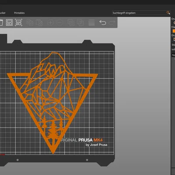Switch to the Printables tab
The height and width of the screenshot is (175, 175).
coord(19,13)
